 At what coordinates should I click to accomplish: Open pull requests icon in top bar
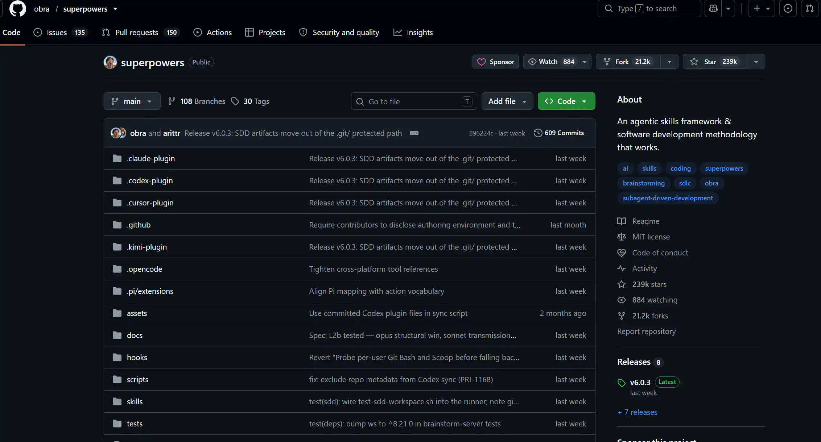click(810, 9)
